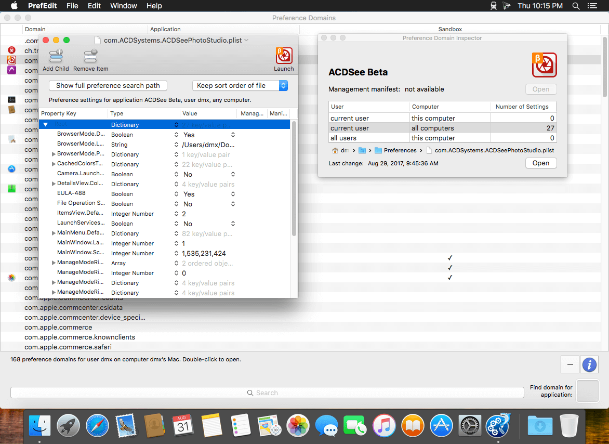Expand the BrowserMode.P... dictionary row
The height and width of the screenshot is (444, 609).
click(54, 154)
